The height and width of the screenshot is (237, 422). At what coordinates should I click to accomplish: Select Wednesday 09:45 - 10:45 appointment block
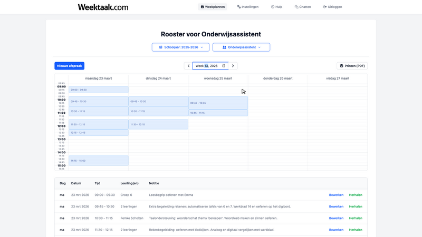tap(218, 103)
